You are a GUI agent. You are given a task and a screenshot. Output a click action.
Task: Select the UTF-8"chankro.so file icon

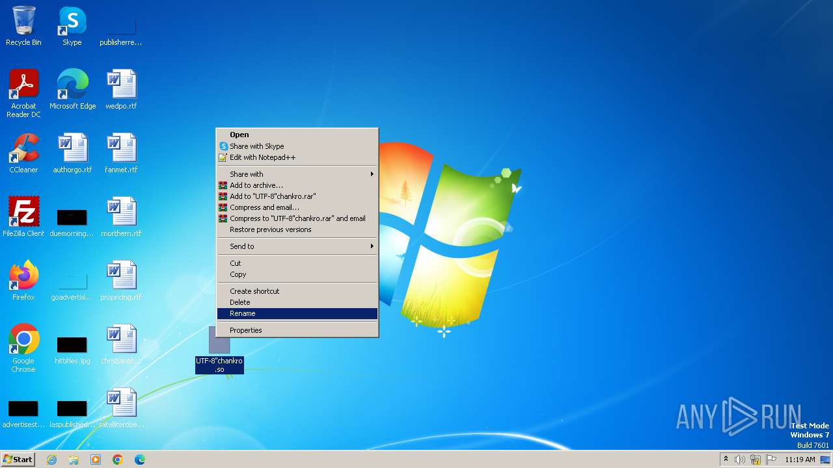[x=219, y=350]
